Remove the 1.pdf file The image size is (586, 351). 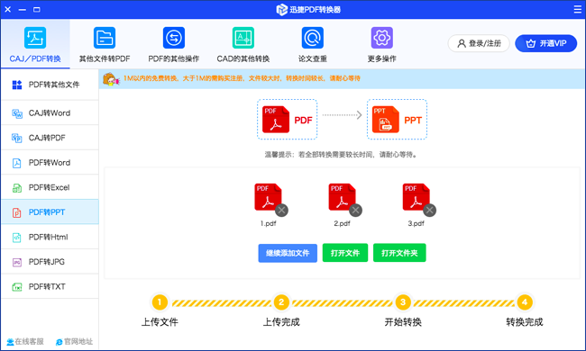point(281,211)
